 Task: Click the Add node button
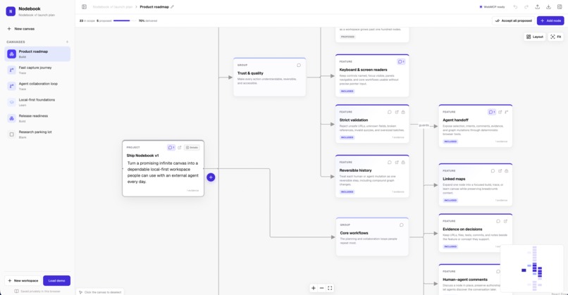point(550,20)
